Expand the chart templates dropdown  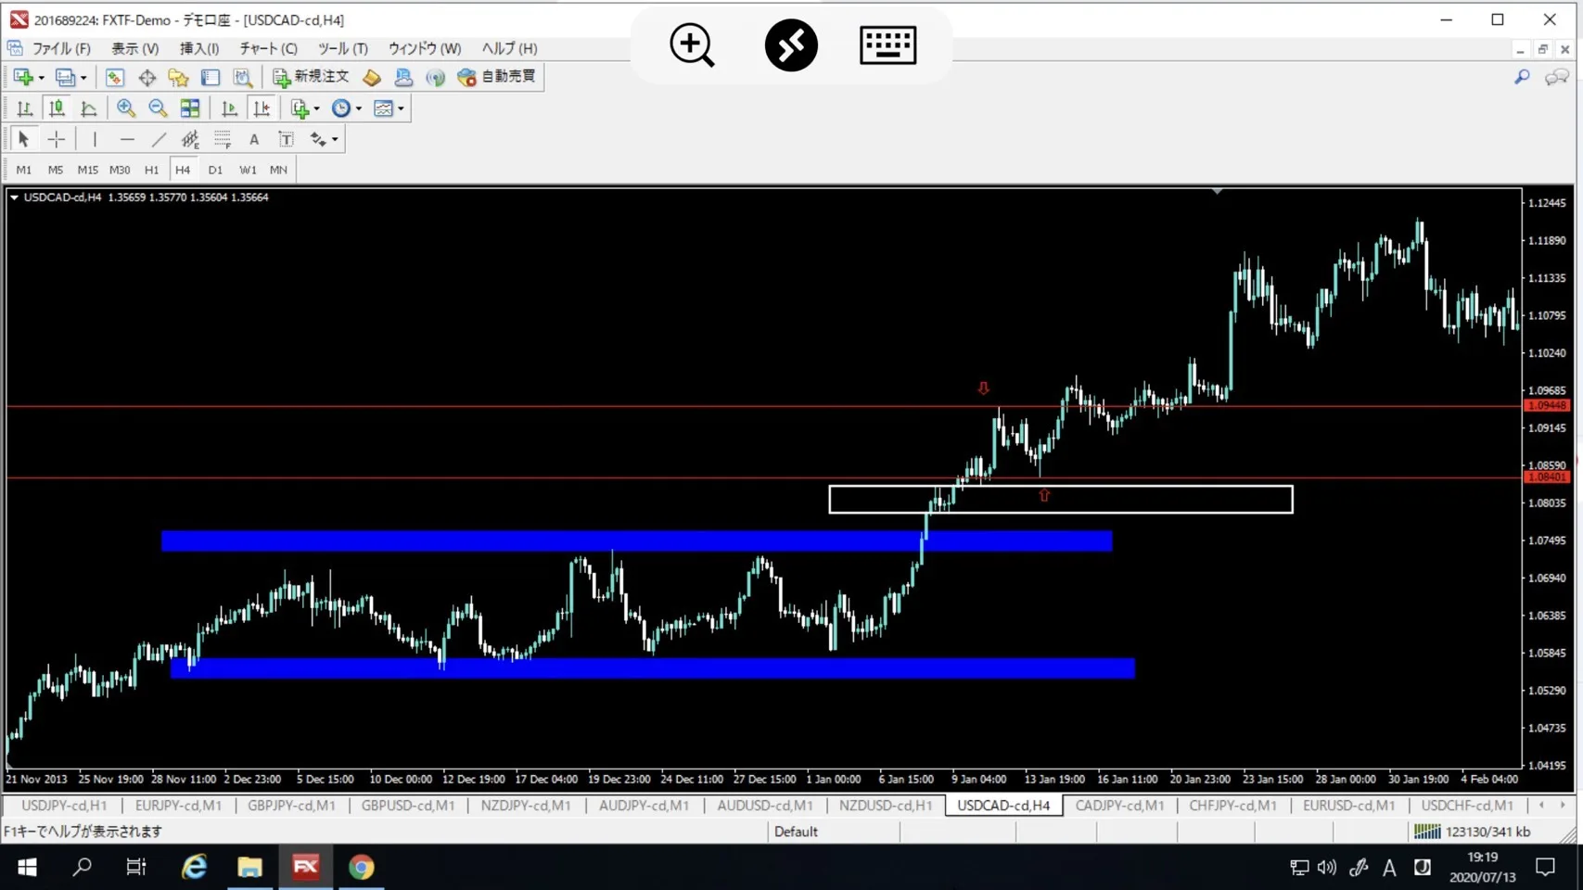[x=401, y=108]
